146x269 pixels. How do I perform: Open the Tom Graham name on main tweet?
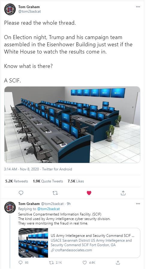(x=29, y=7)
